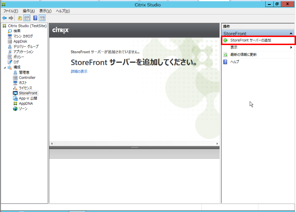Expand the 表示 submenu arrow
Screen dimensions: 296x212
click(291, 47)
